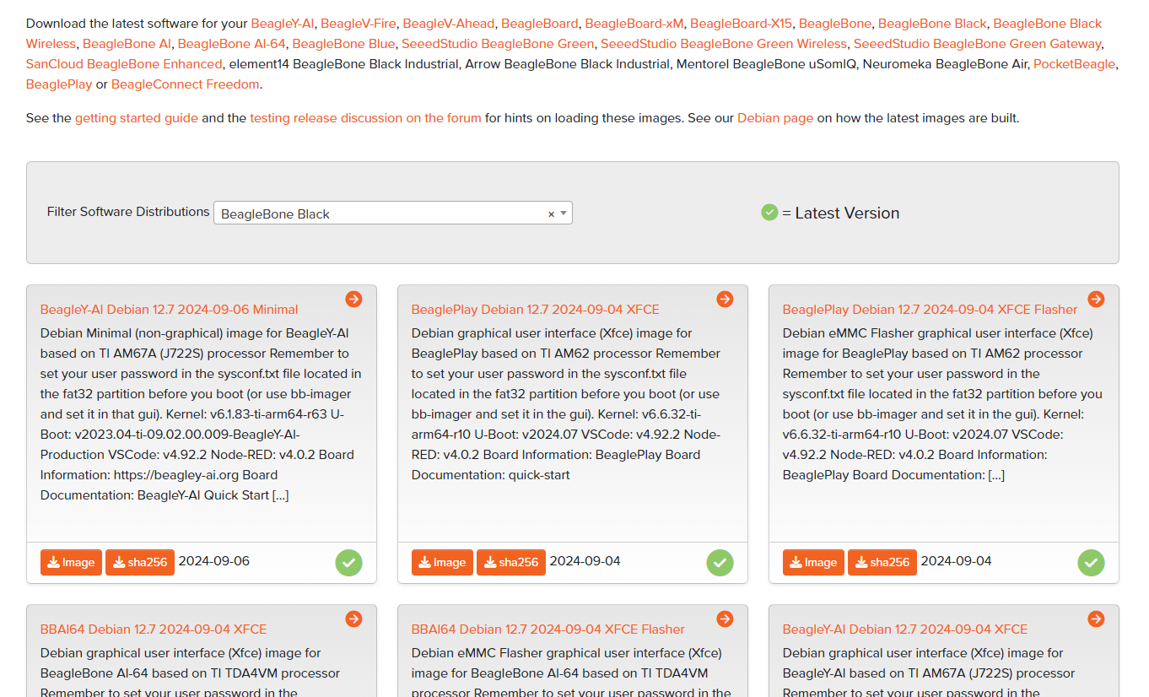Viewport: 1149px width, 697px height.
Task: Follow the SeeedStudio BeagleBone Green Wireless link
Action: [724, 44]
